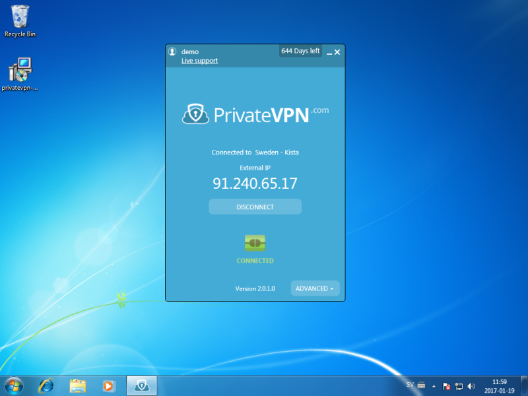The height and width of the screenshot is (396, 528).
Task: Show hidden system tray icons
Action: 434,385
